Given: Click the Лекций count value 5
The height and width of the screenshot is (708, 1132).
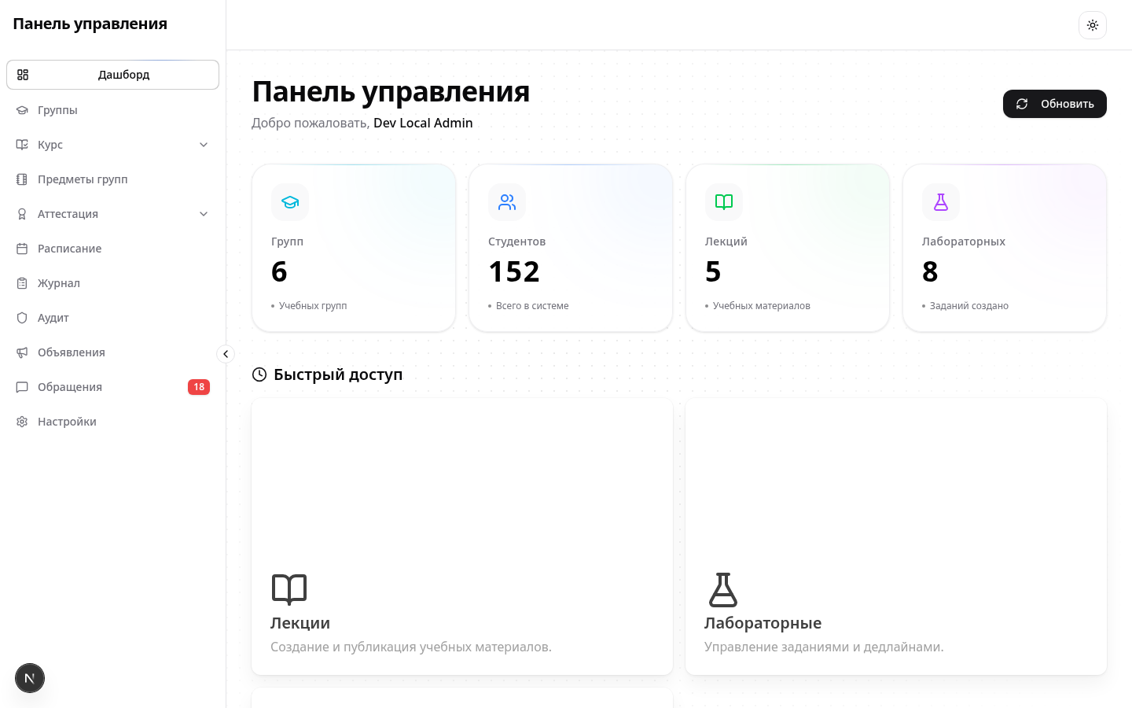Looking at the screenshot, I should pyautogui.click(x=713, y=271).
